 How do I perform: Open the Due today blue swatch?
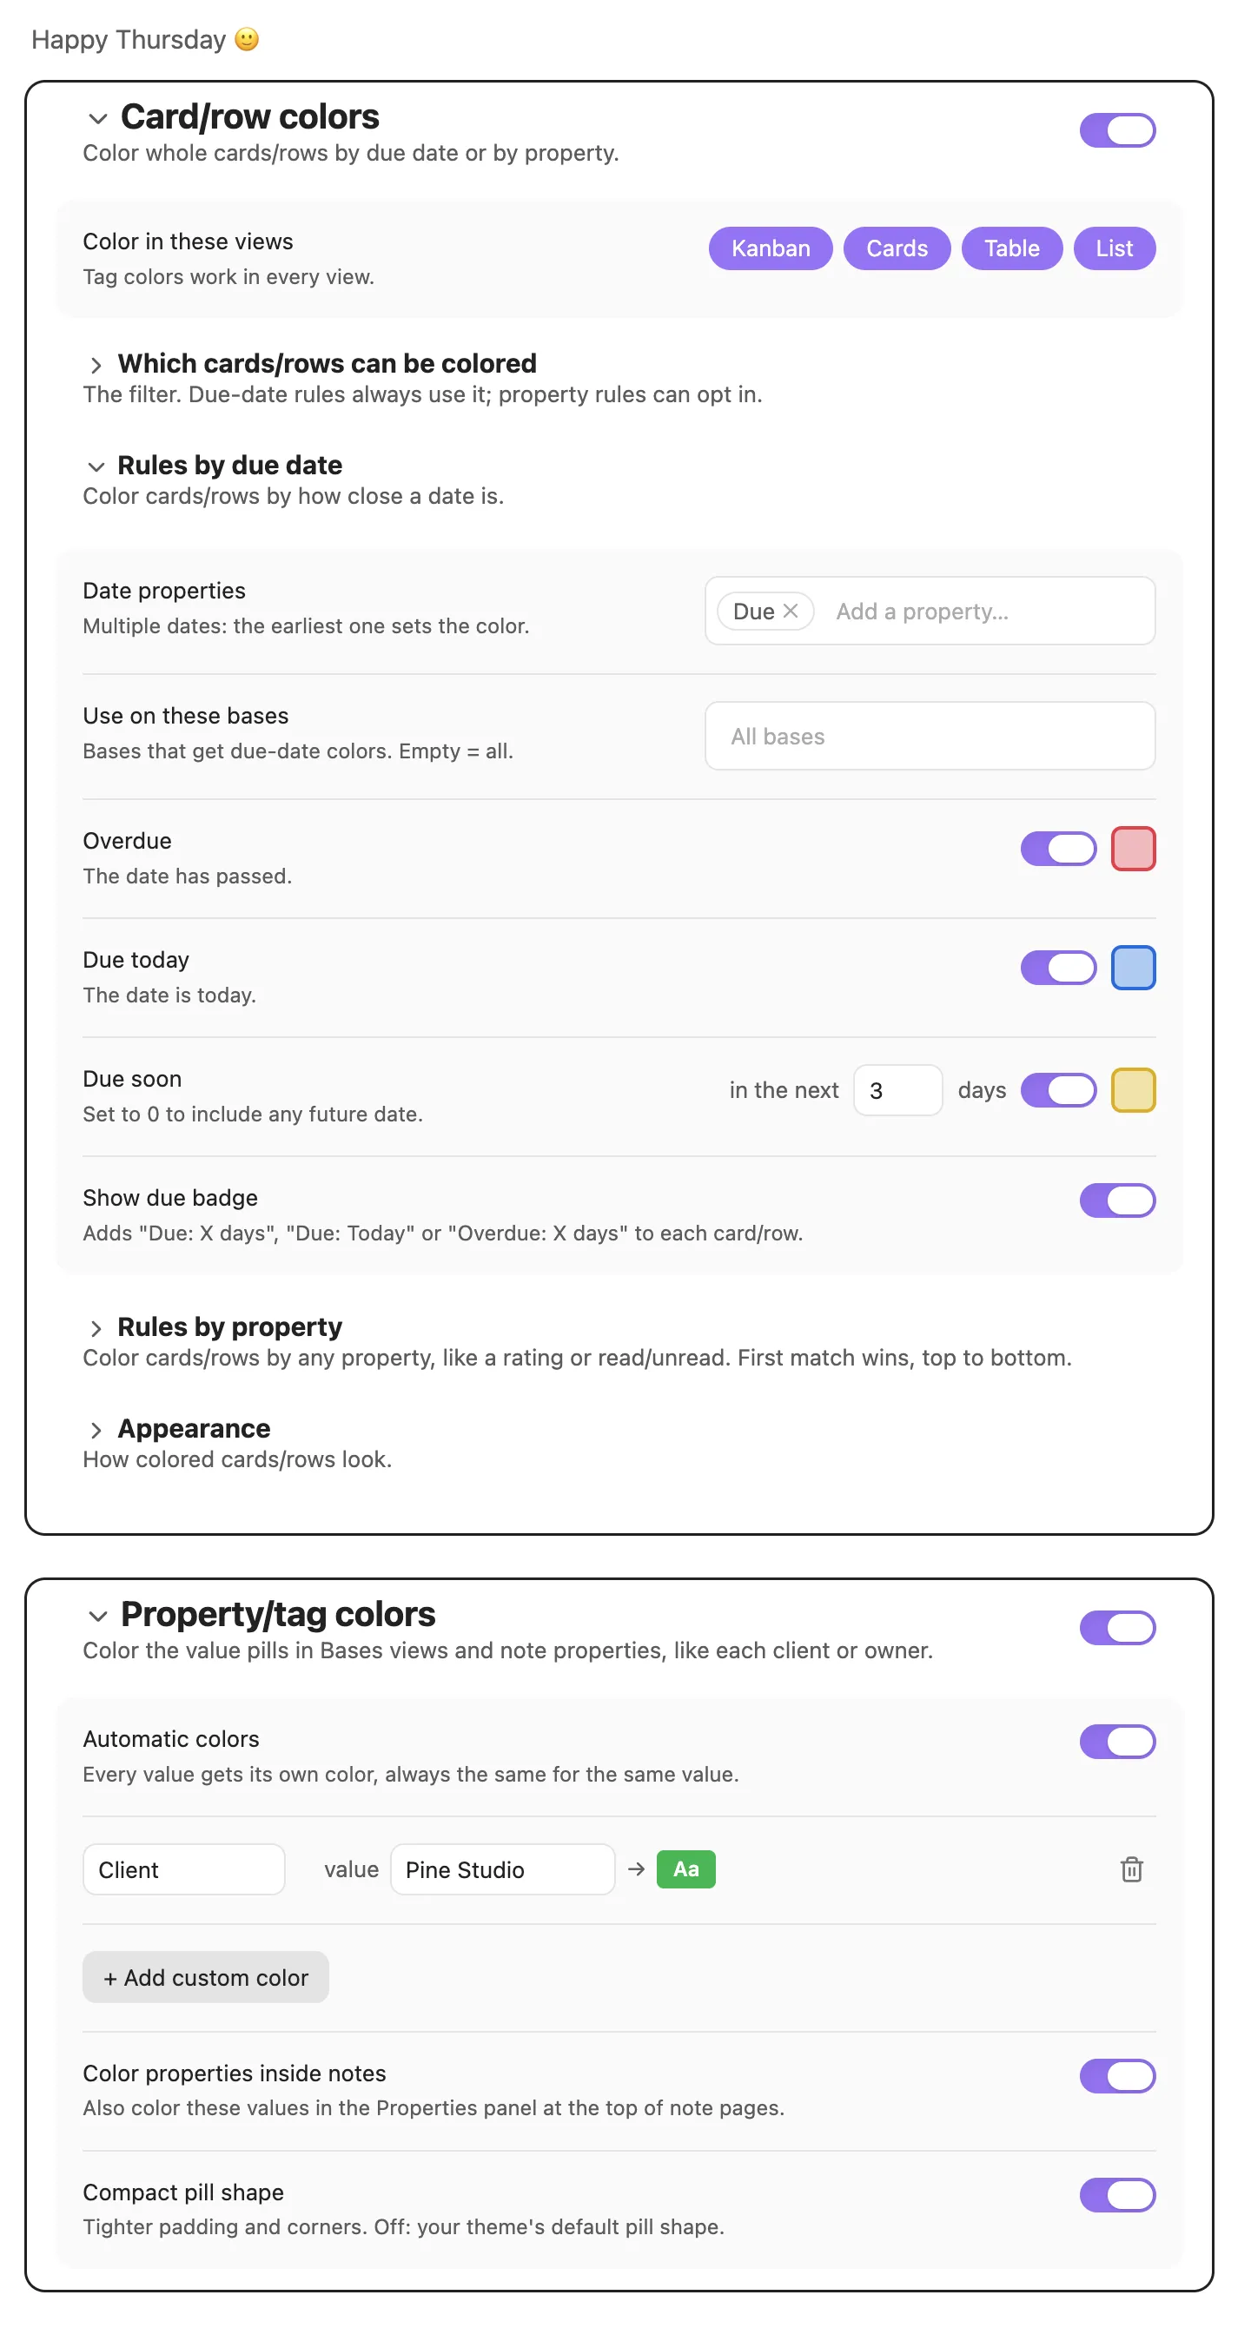coord(1133,967)
